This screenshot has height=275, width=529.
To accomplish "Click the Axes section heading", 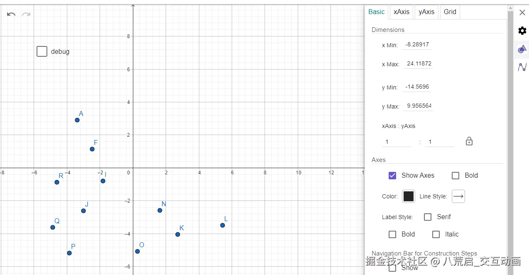I will 379,160.
